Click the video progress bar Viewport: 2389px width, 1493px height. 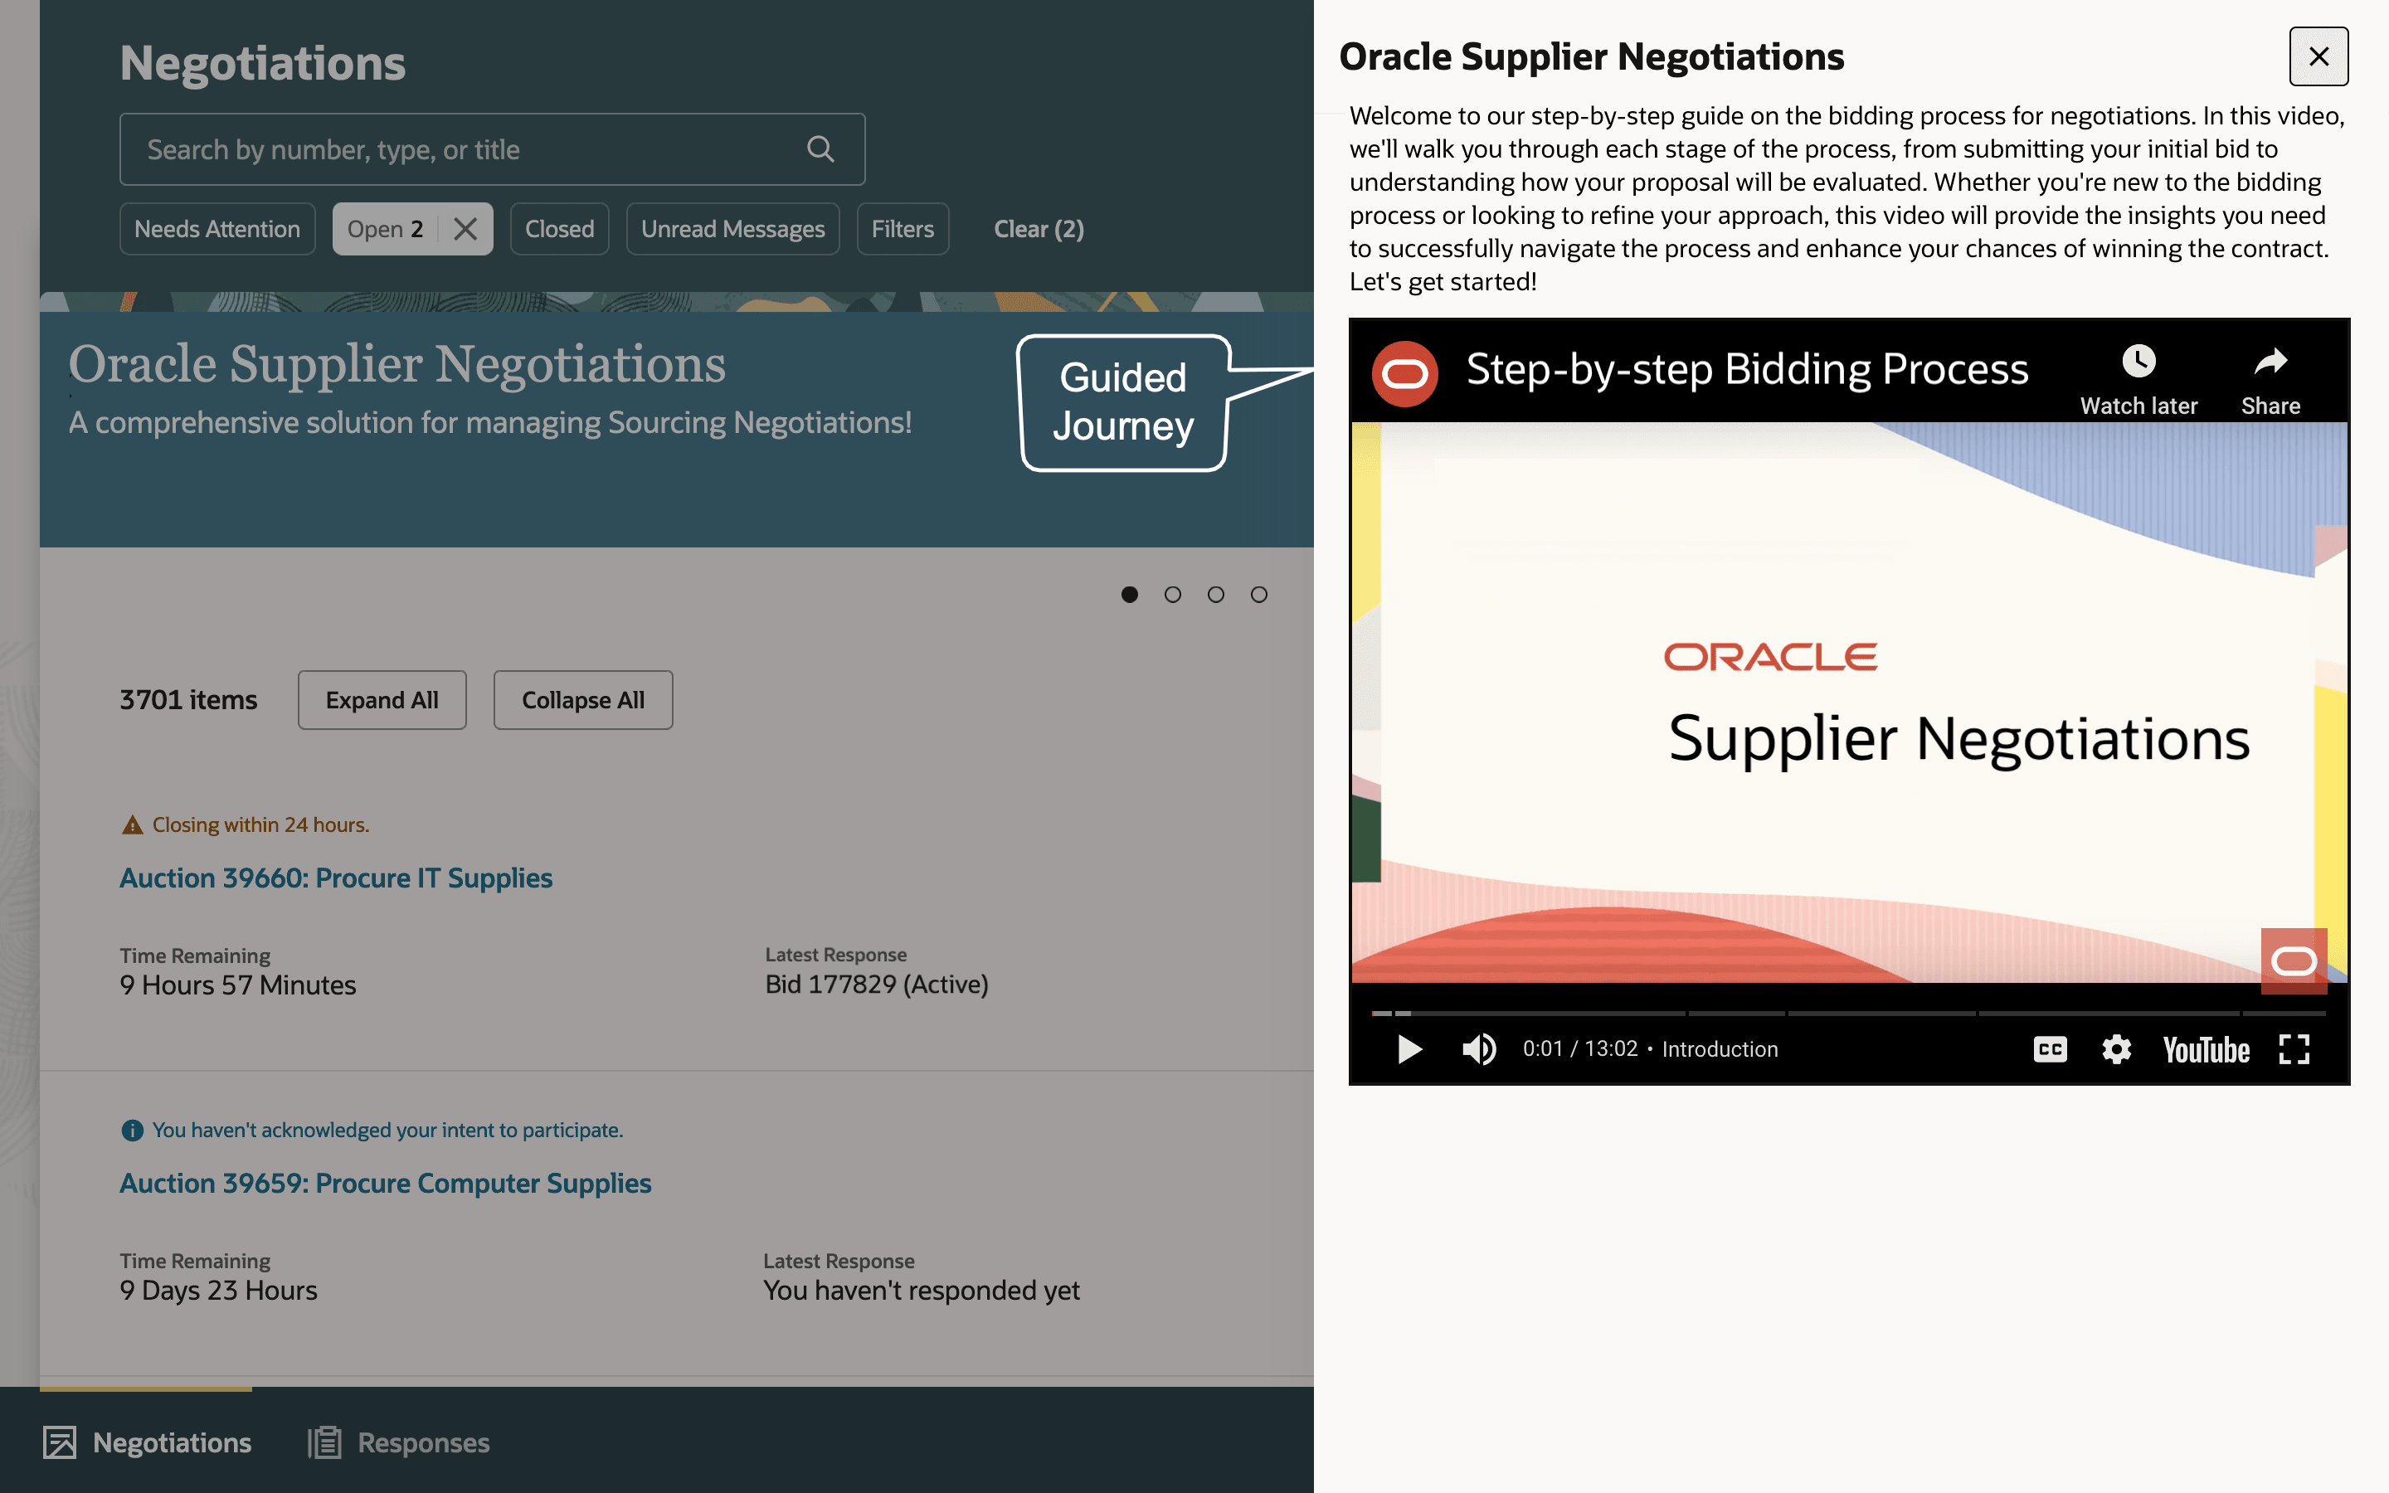click(1846, 1013)
